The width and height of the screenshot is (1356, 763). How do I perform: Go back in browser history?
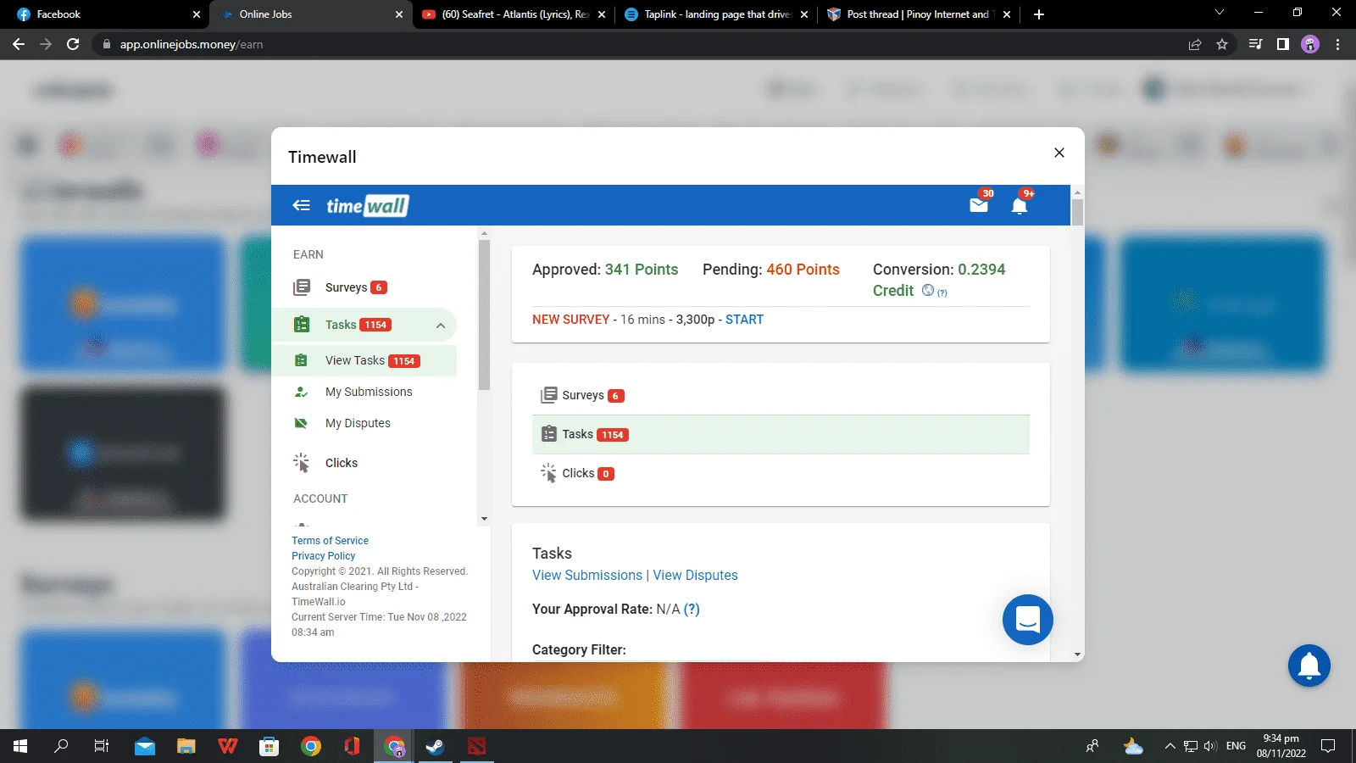coord(19,44)
